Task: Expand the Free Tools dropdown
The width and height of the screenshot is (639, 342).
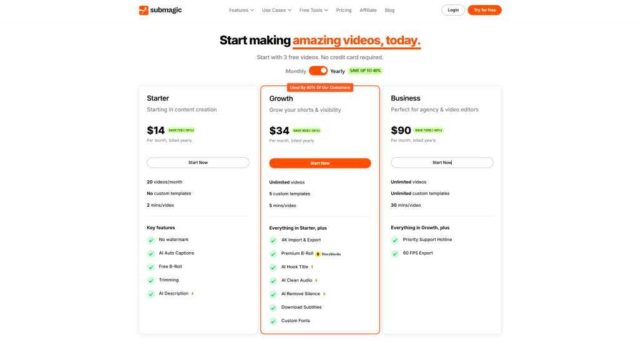Action: (314, 10)
